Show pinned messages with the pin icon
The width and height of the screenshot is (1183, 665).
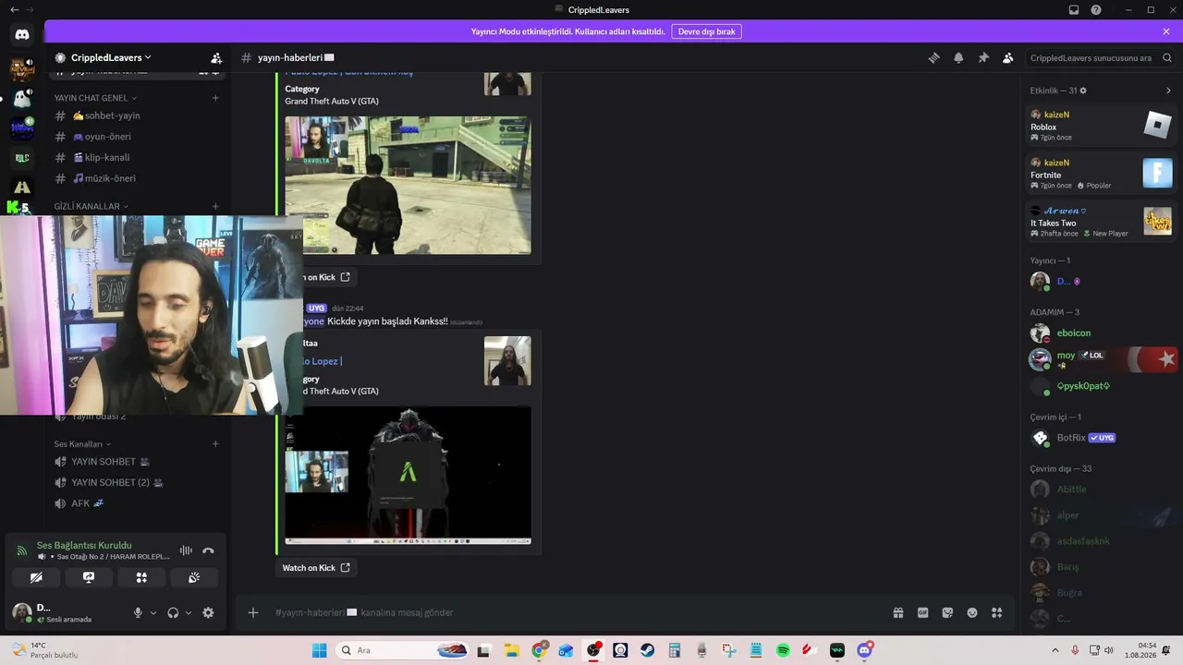coord(983,57)
